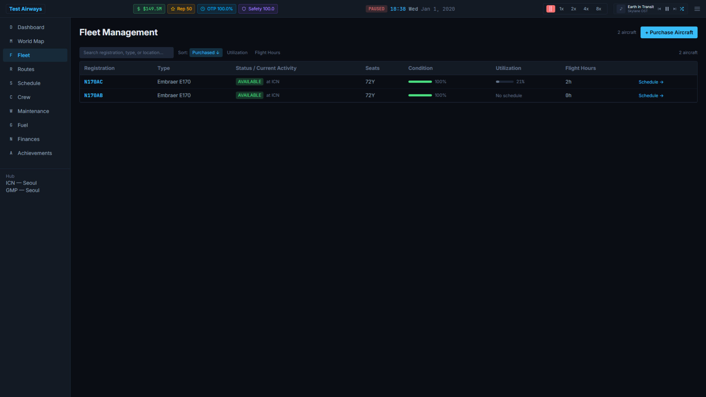Click GMP — Seoul hub entry

(23, 190)
